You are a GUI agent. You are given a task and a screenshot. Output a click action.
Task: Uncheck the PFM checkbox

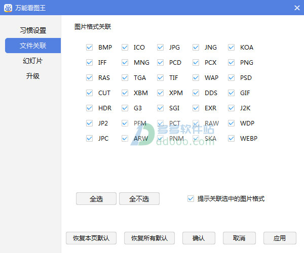click(125, 123)
